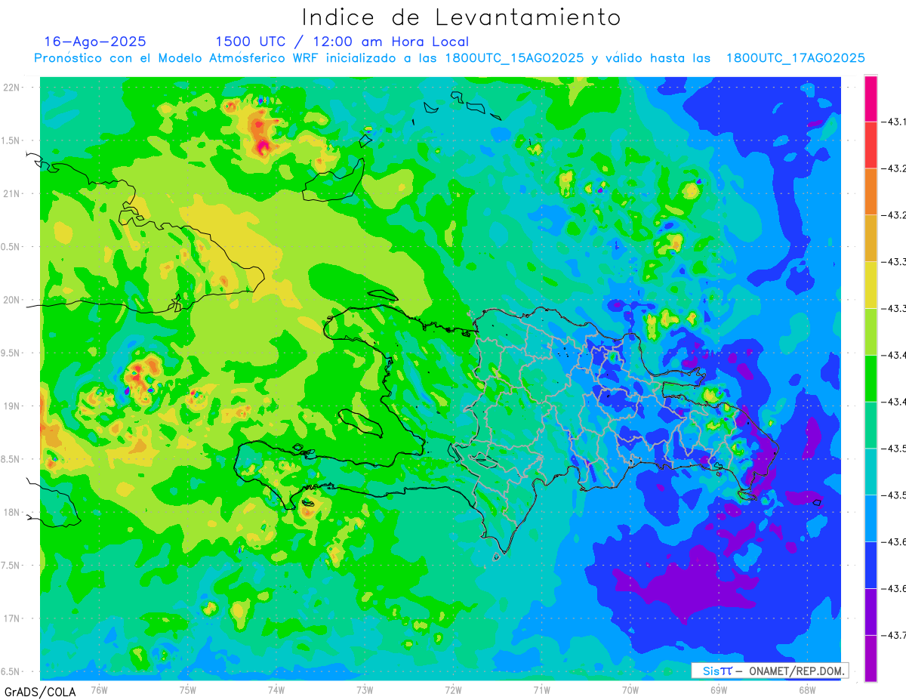Image resolution: width=906 pixels, height=700 pixels.
Task: Click the "76W" longitude label
Action: (99, 690)
